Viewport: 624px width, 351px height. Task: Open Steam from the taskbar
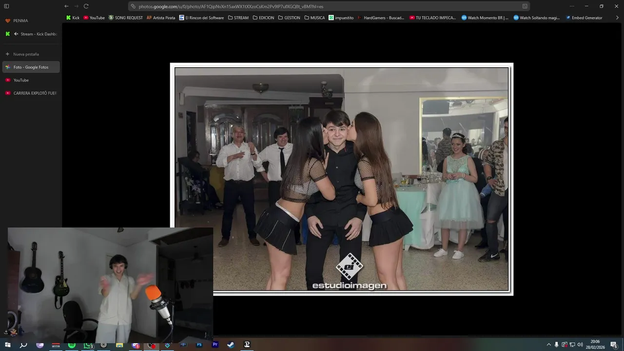coord(231,345)
